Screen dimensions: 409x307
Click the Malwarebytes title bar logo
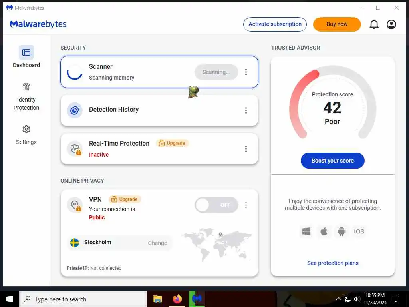(10, 8)
